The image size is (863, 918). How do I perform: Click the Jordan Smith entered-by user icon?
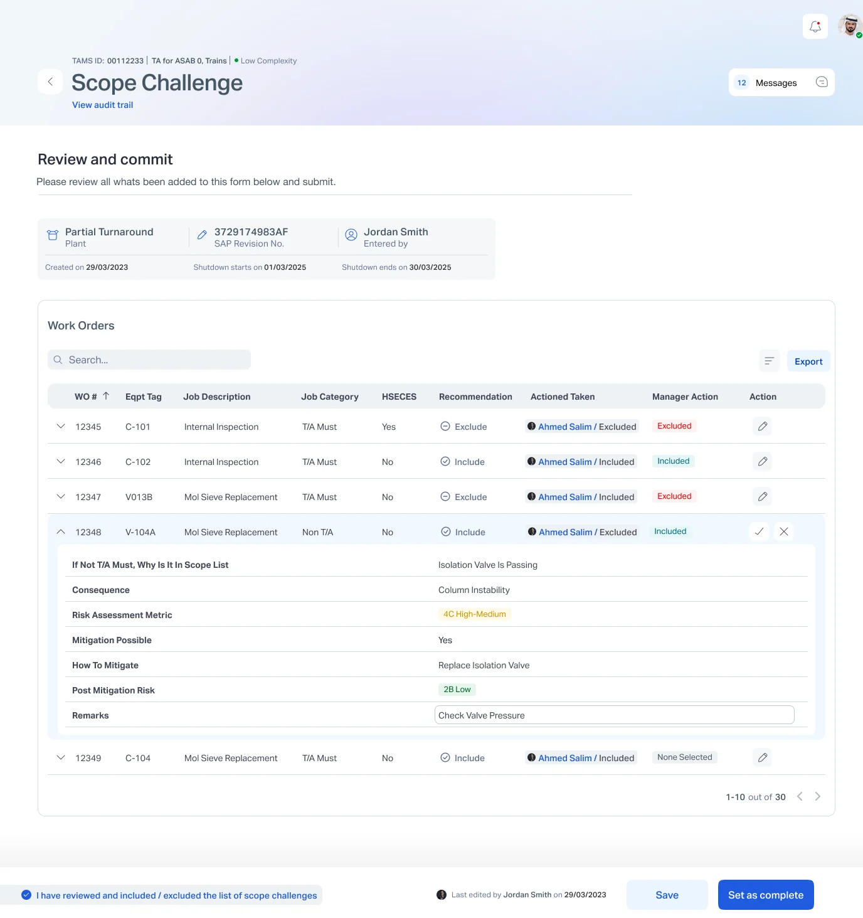tap(351, 235)
